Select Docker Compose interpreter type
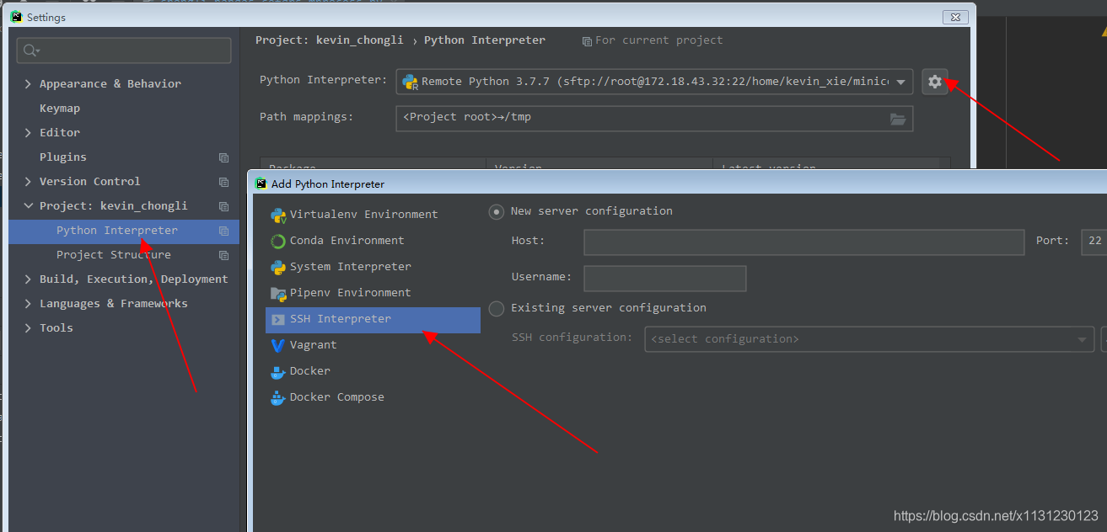Screen dimensions: 1107x532 pos(336,397)
